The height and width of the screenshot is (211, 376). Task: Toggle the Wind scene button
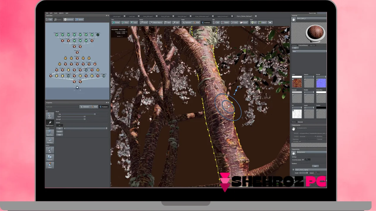167,22
